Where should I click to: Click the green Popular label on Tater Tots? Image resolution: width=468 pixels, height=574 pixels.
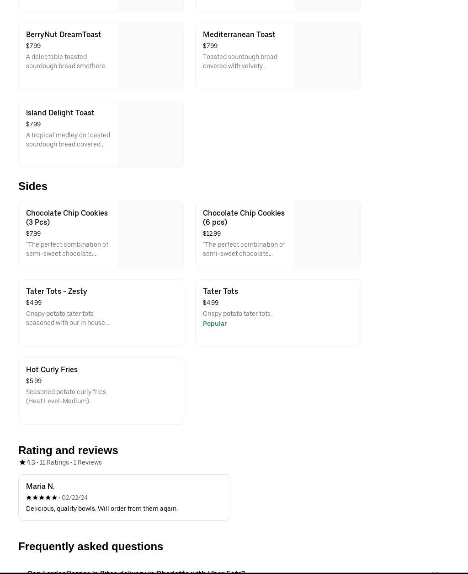coord(215,324)
